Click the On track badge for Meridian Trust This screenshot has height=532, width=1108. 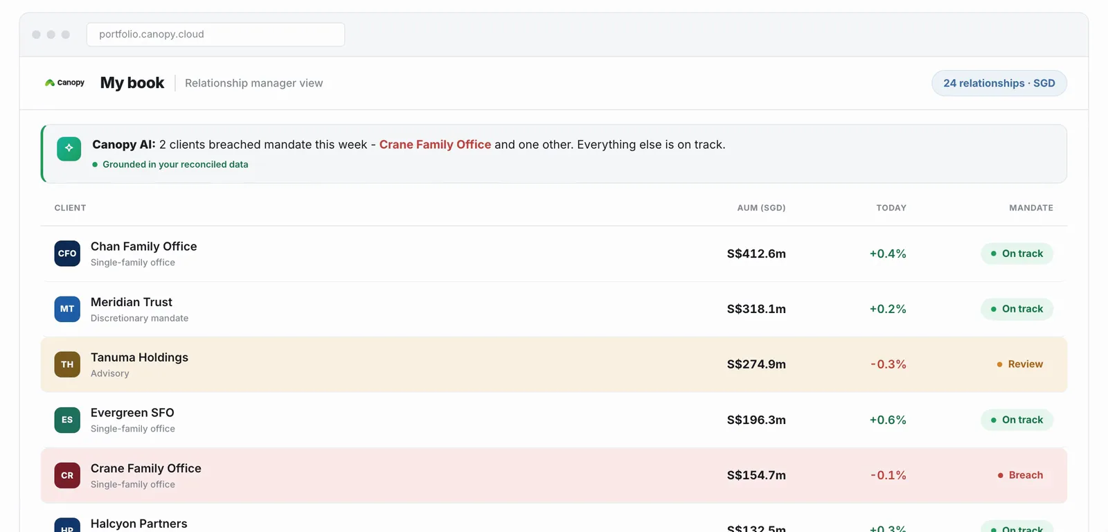(1017, 309)
